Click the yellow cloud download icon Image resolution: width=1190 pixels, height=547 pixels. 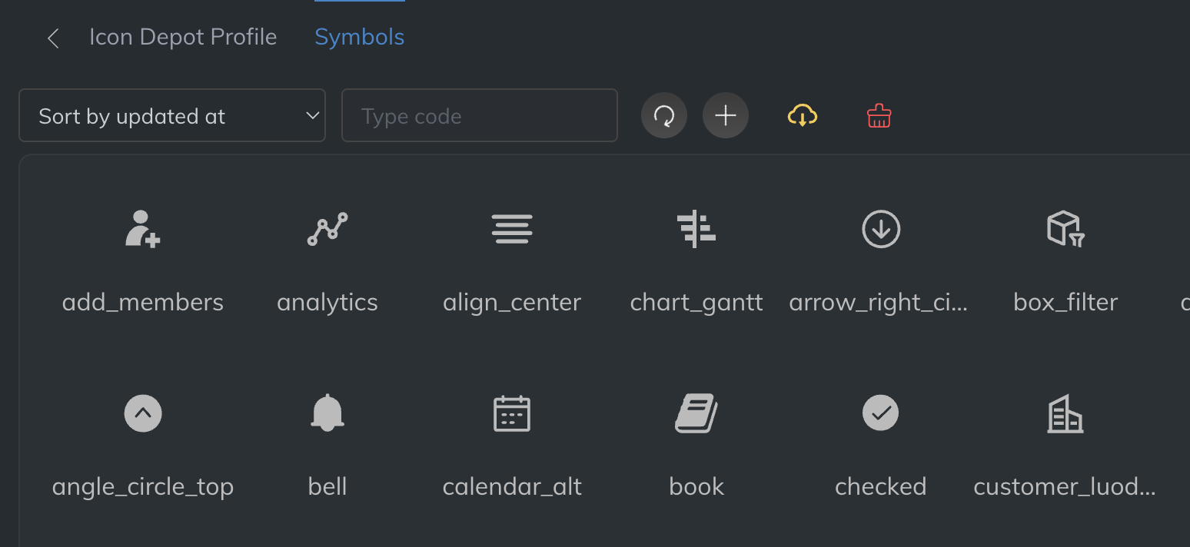[803, 116]
